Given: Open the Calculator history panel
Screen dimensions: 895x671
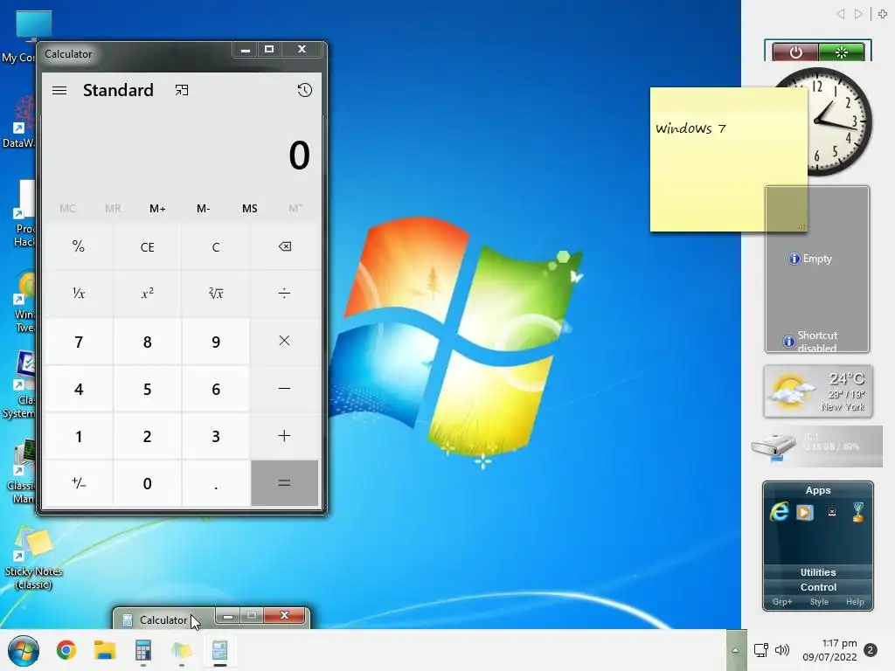Looking at the screenshot, I should tap(305, 90).
